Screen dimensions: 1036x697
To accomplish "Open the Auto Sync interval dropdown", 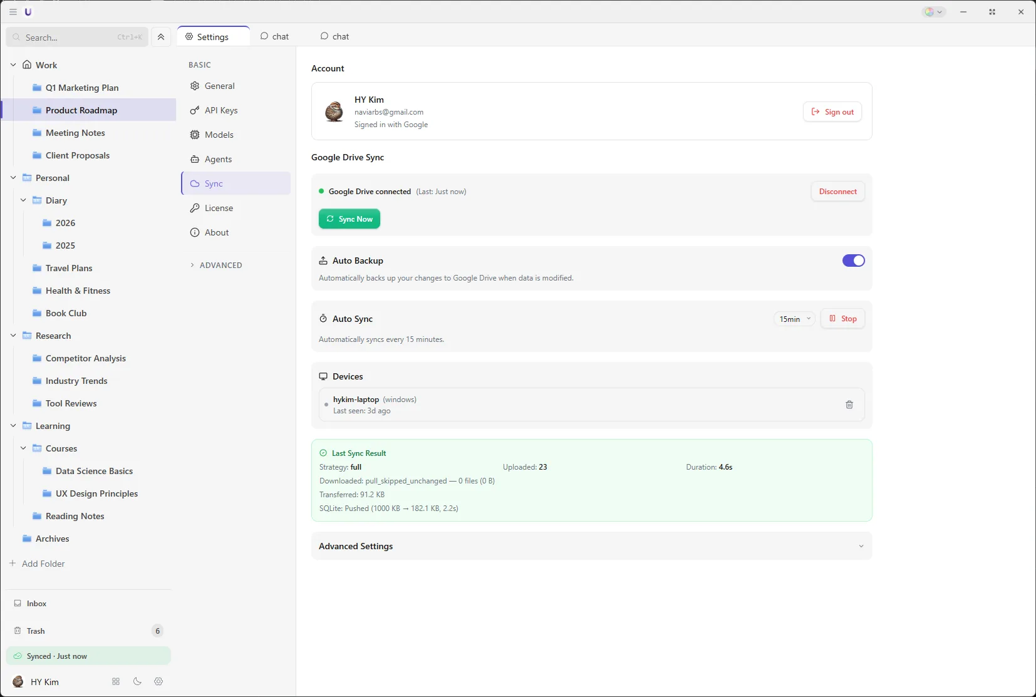I will click(x=793, y=319).
